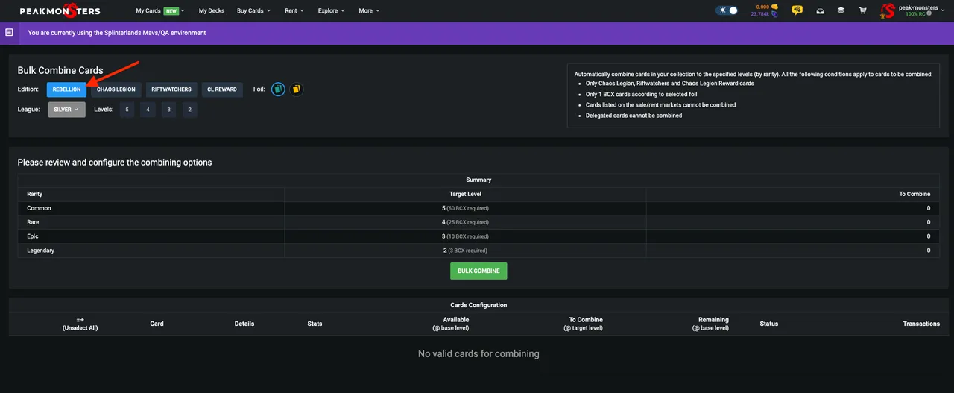Click the level 2 button
Screen dimensions: 954x393
(x=190, y=110)
